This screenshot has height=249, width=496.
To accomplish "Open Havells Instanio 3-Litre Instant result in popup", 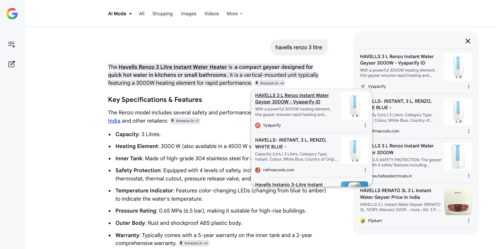I will pos(289,184).
